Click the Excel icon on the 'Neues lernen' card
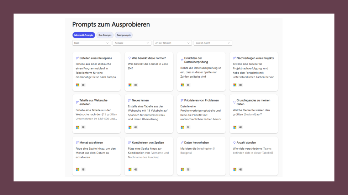The height and width of the screenshot is (195, 348). click(136, 127)
